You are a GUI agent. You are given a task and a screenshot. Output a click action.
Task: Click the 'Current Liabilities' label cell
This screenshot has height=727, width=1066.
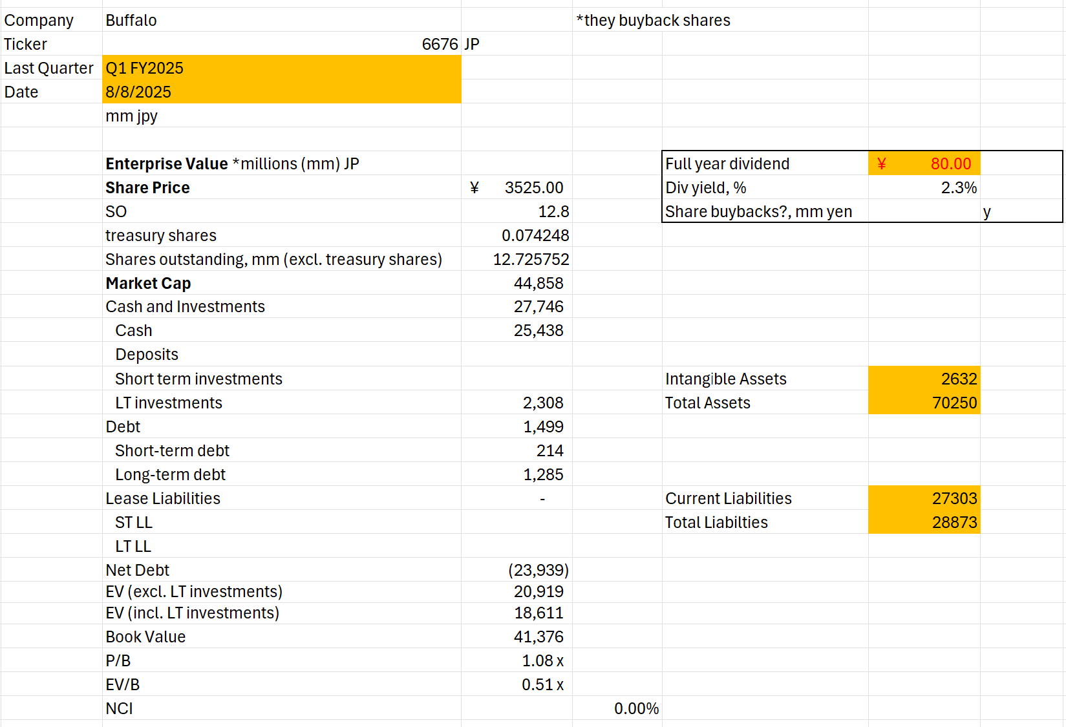coord(765,498)
